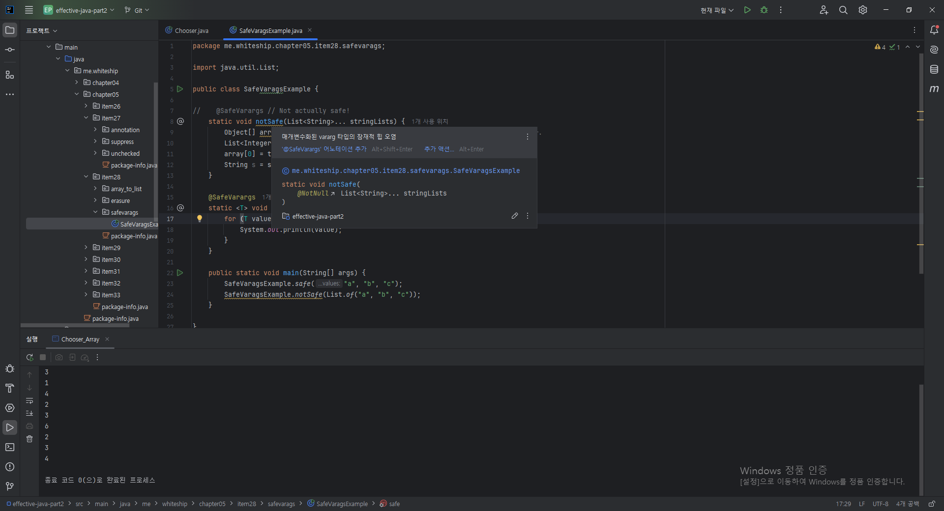Click the more actions link in the popup
This screenshot has width=944, height=511.
pyautogui.click(x=437, y=149)
